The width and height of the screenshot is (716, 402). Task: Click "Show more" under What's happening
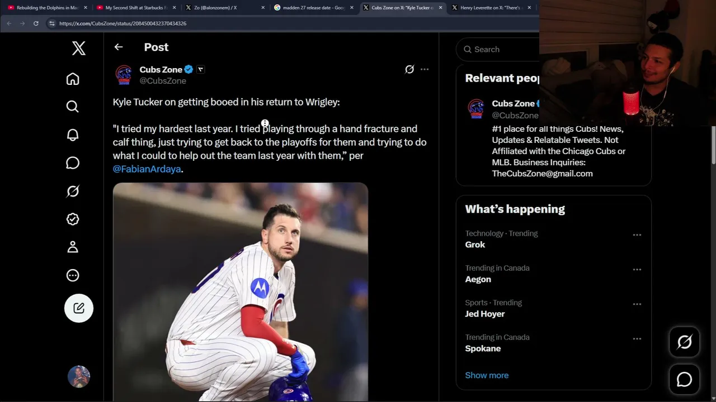[487, 375]
